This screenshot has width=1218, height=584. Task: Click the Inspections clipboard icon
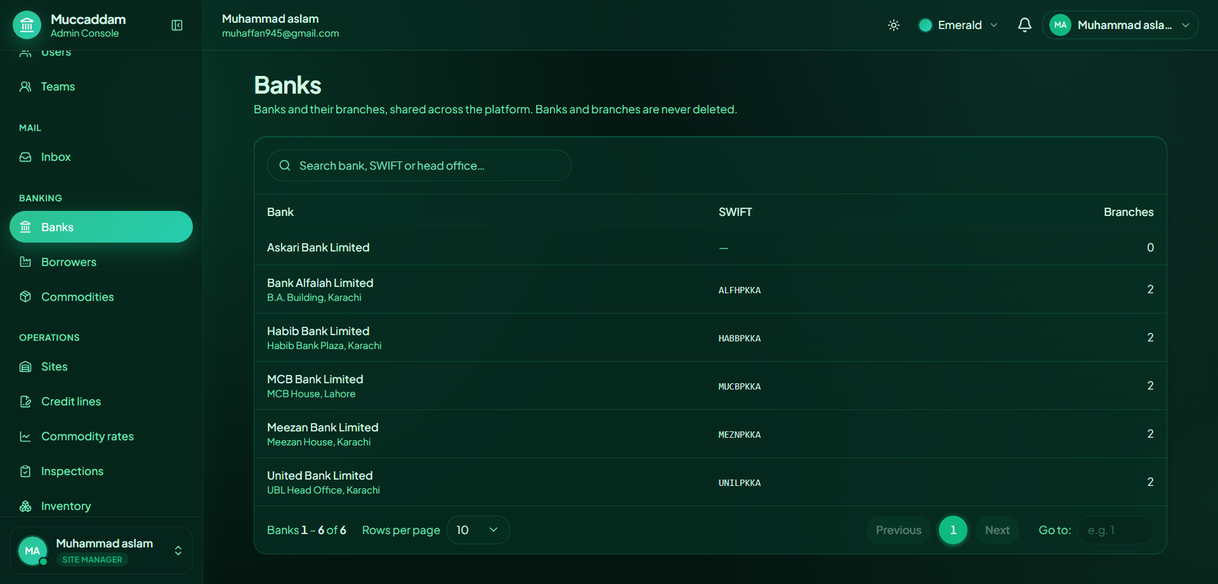pyautogui.click(x=25, y=471)
